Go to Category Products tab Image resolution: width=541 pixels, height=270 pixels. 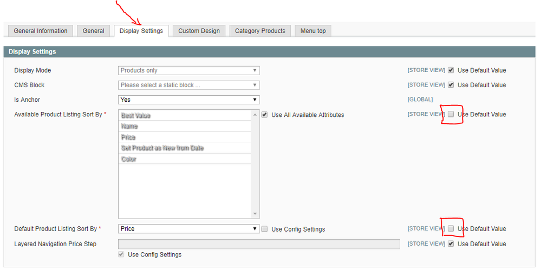tap(260, 31)
